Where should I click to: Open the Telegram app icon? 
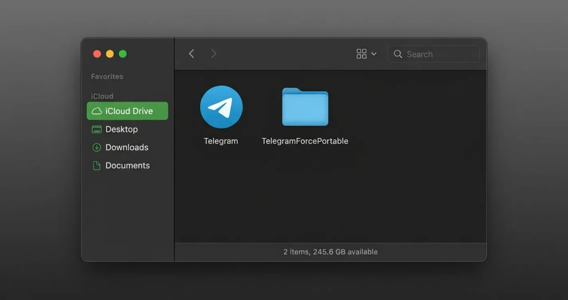click(221, 107)
